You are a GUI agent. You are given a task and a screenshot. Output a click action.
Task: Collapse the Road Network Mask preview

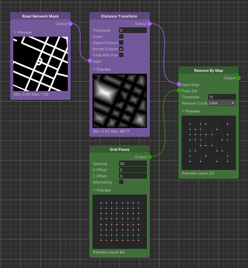click(x=15, y=32)
